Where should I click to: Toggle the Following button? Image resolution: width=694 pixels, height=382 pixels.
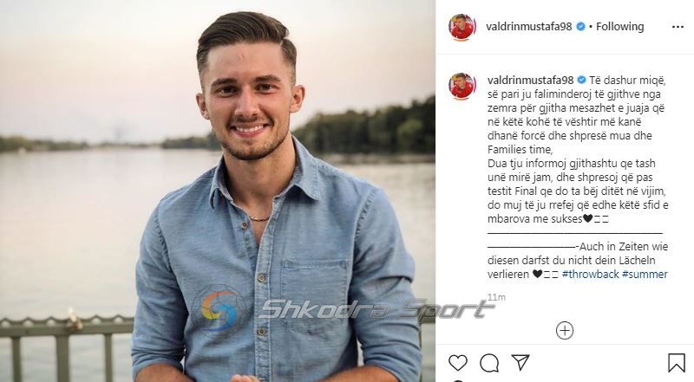click(x=619, y=27)
